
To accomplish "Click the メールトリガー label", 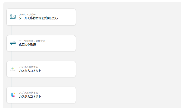I will coord(27,14).
